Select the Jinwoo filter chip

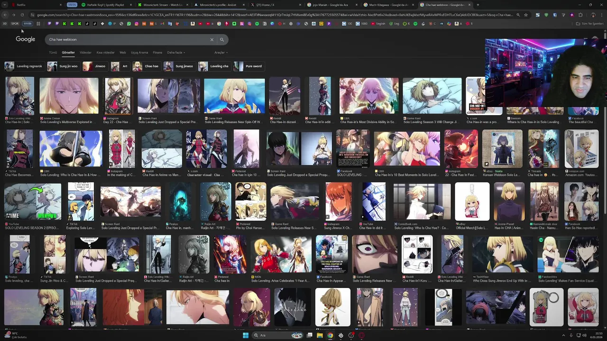94,66
